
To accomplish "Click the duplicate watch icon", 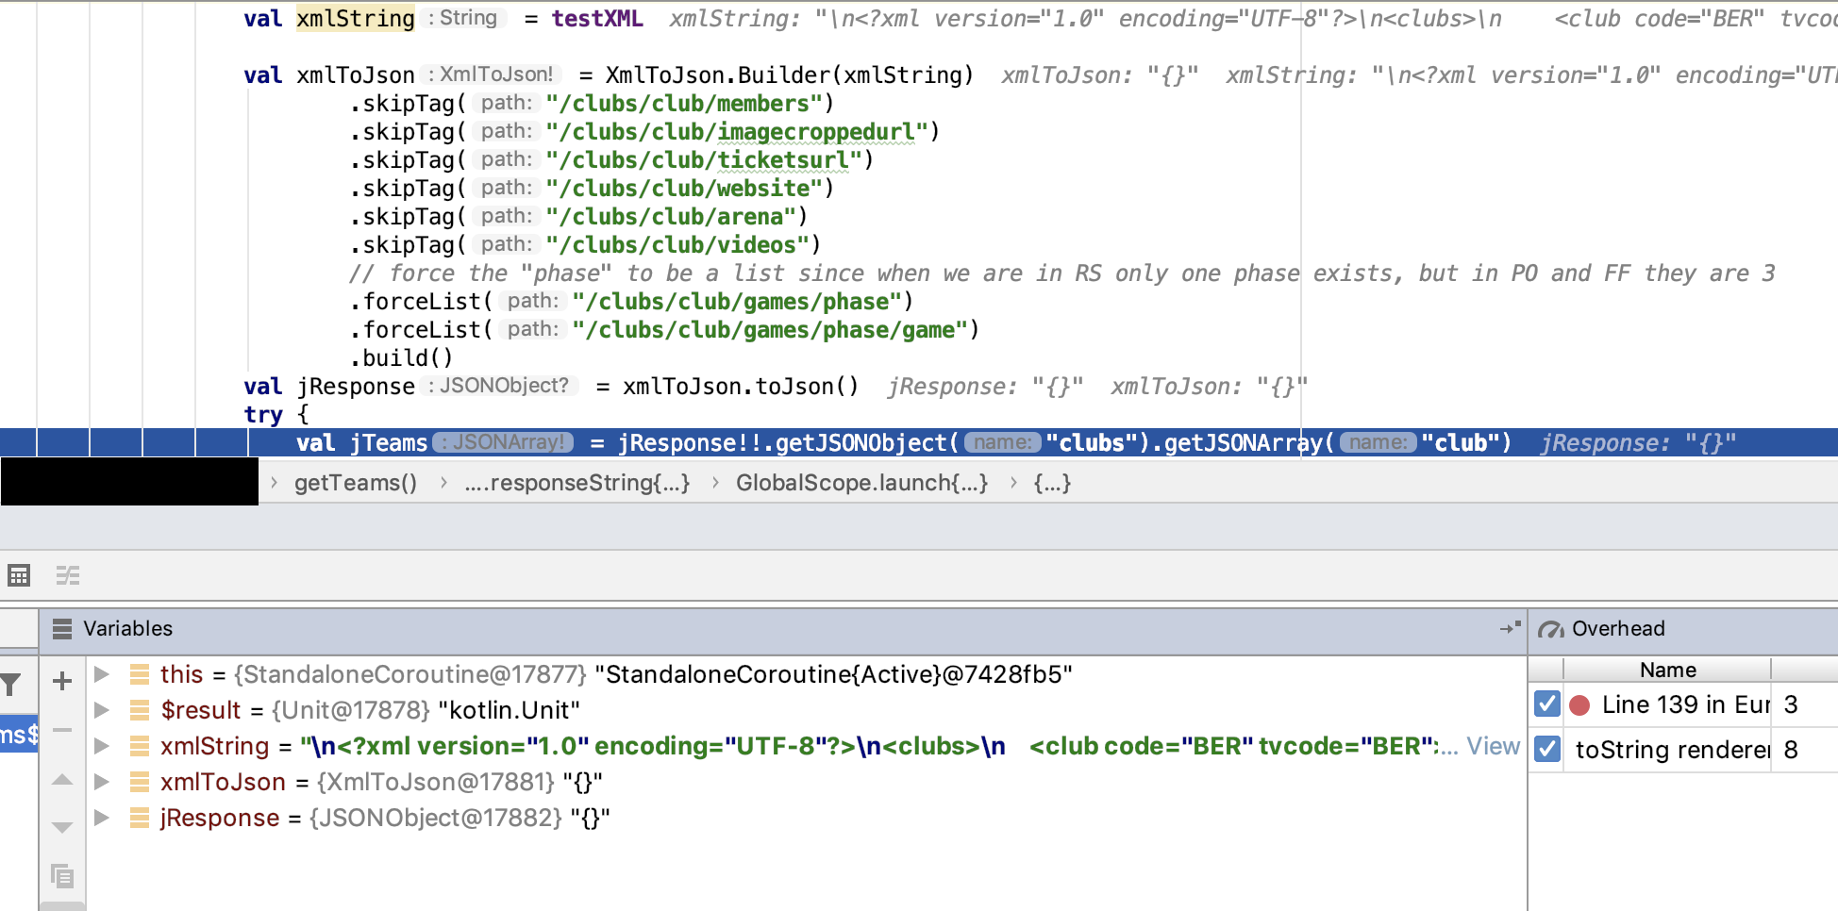I will pos(62,876).
